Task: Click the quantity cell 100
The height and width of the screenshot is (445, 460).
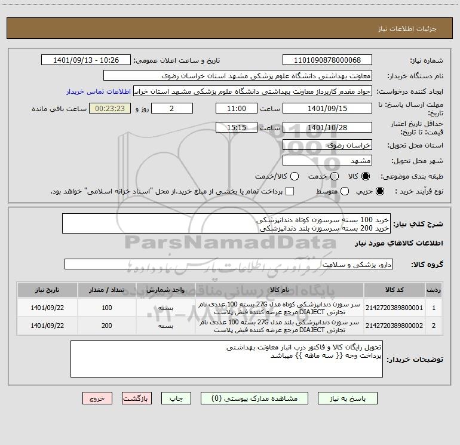Action: pos(107,308)
